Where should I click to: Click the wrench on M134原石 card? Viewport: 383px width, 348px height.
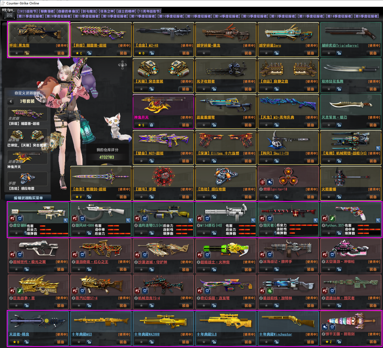pyautogui.click(x=253, y=220)
